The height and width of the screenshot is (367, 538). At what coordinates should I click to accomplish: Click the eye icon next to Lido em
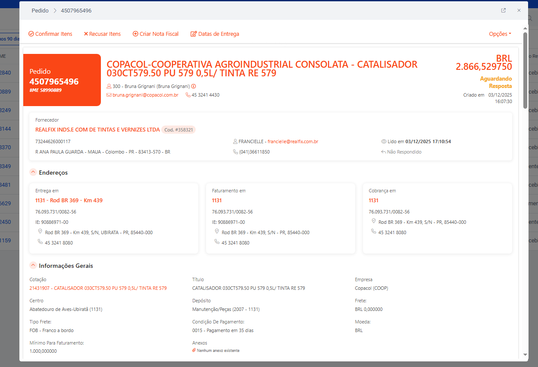point(384,141)
